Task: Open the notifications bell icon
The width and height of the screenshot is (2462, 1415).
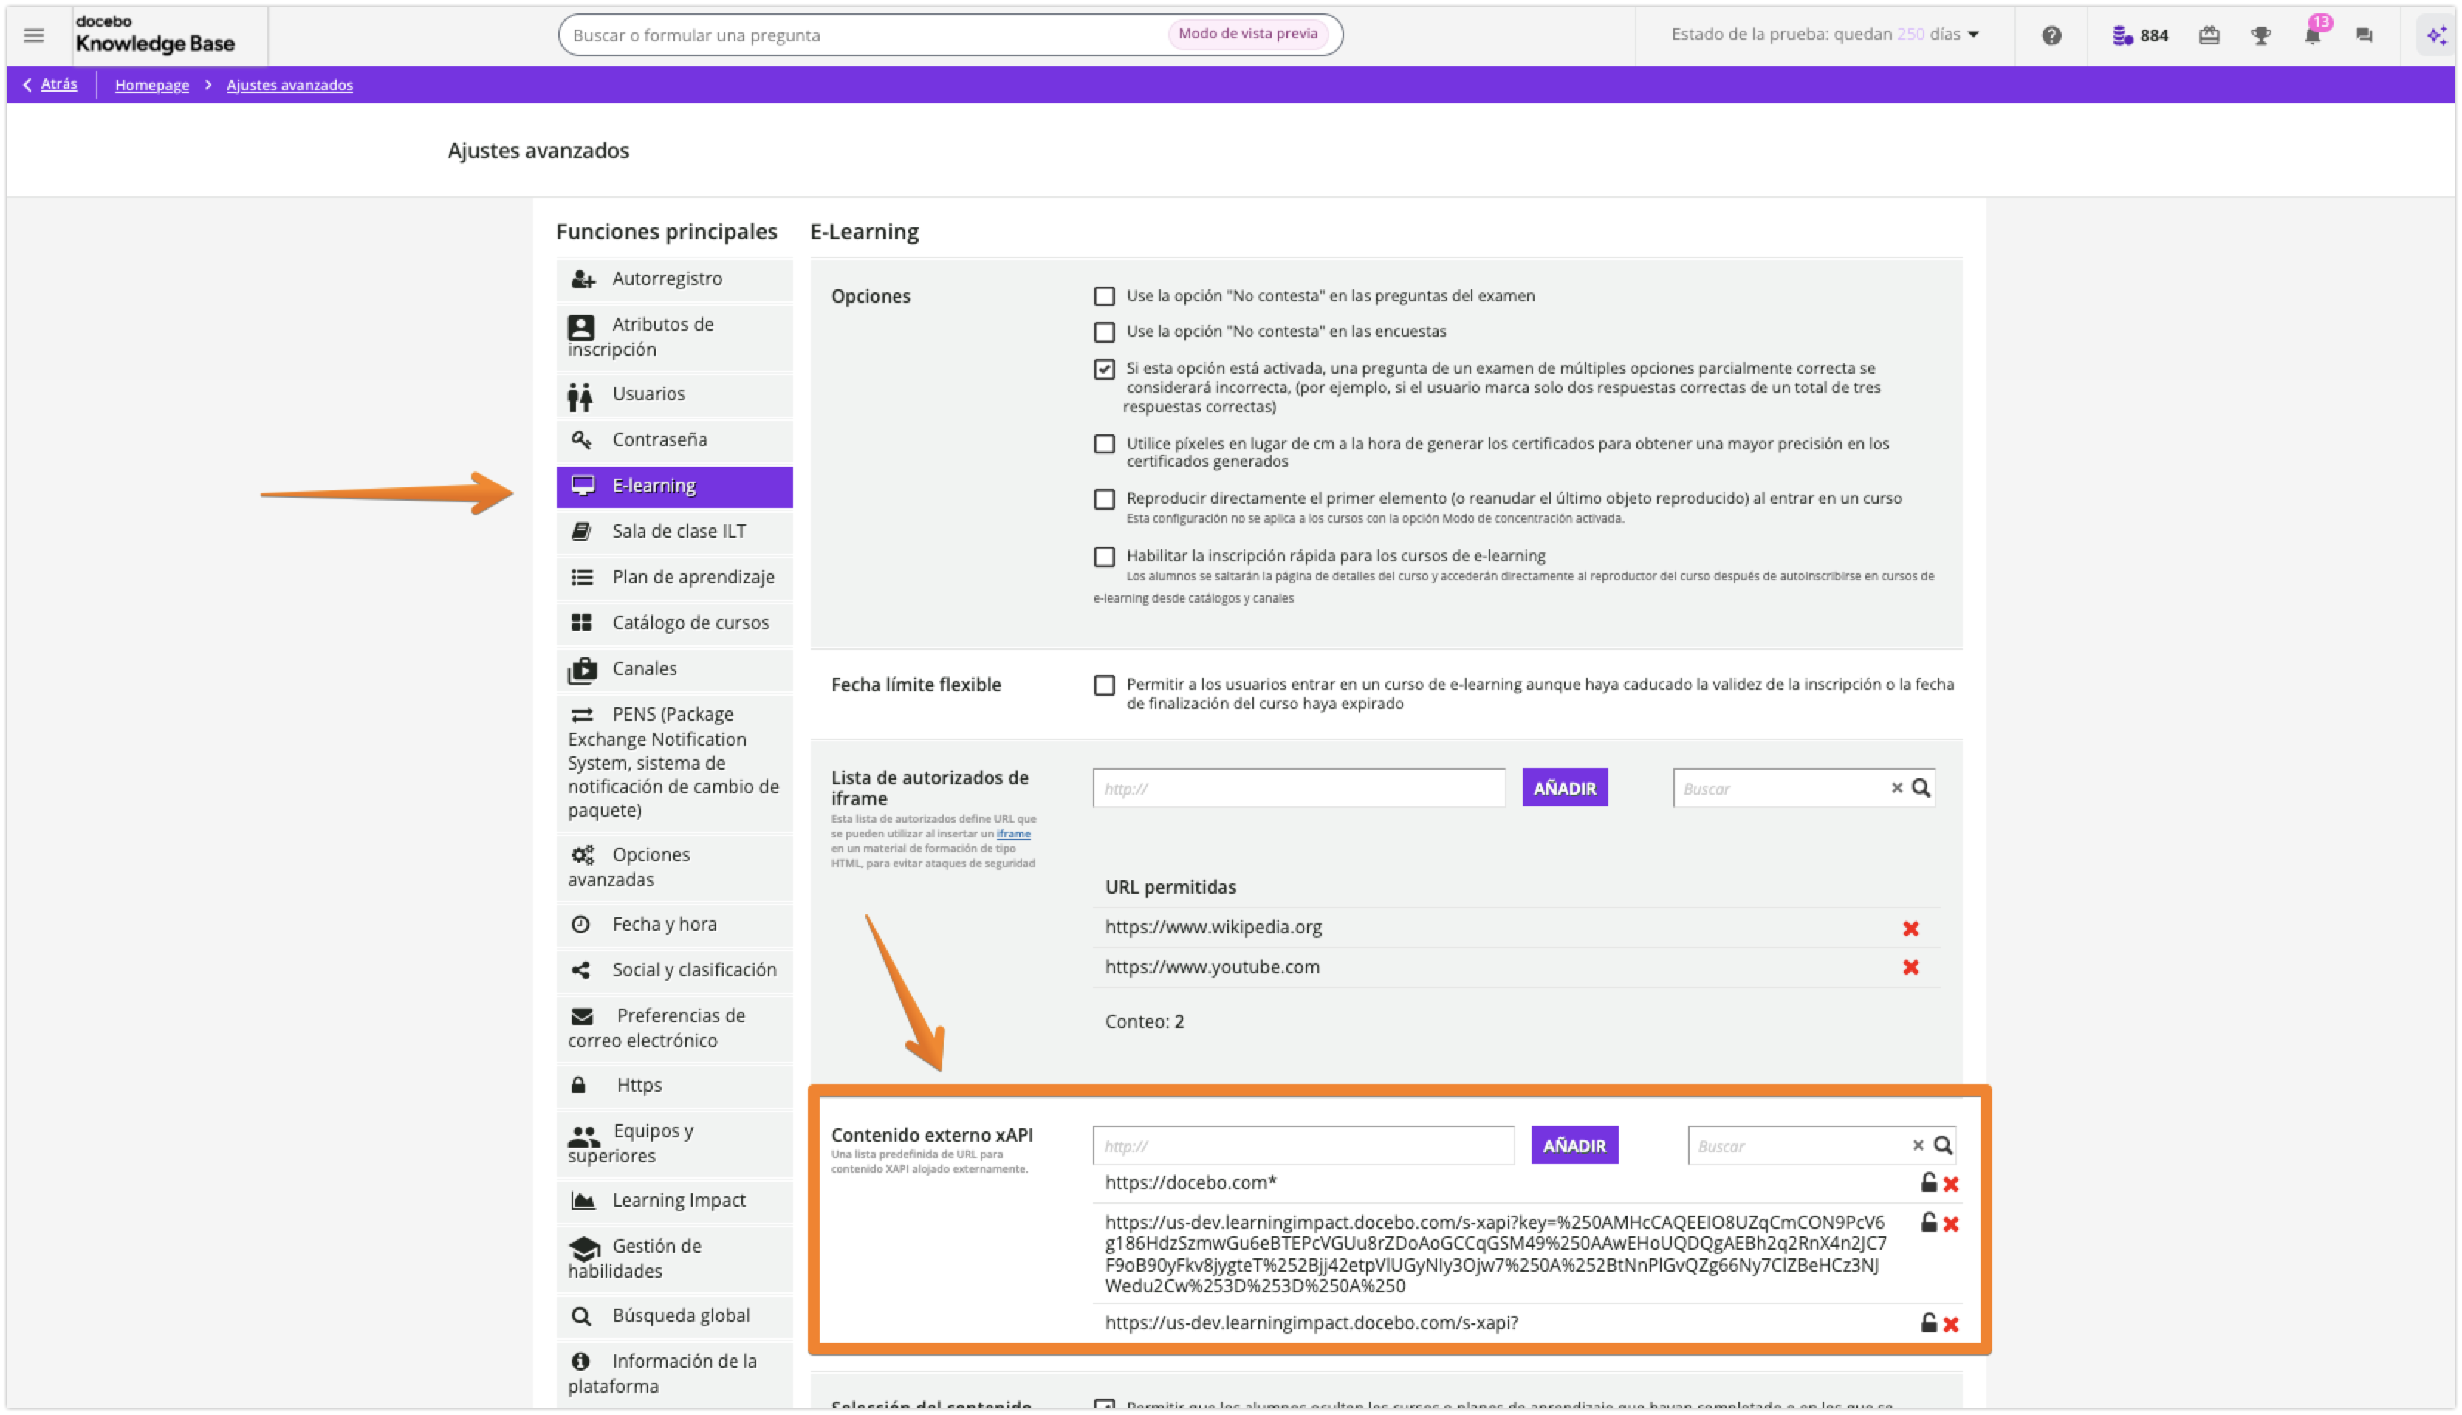Action: tap(2312, 36)
